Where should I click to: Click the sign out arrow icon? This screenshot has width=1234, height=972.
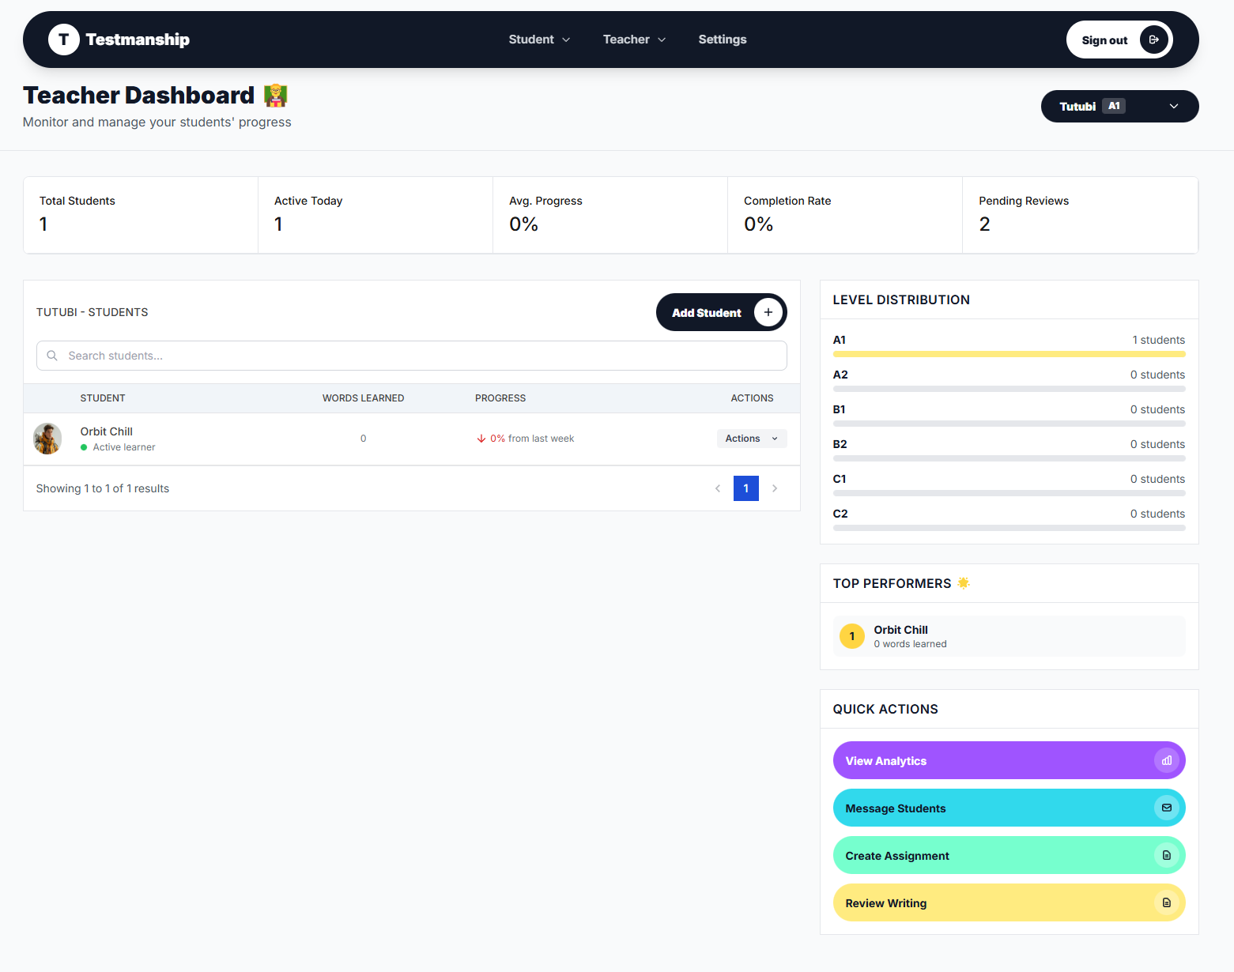coord(1153,40)
